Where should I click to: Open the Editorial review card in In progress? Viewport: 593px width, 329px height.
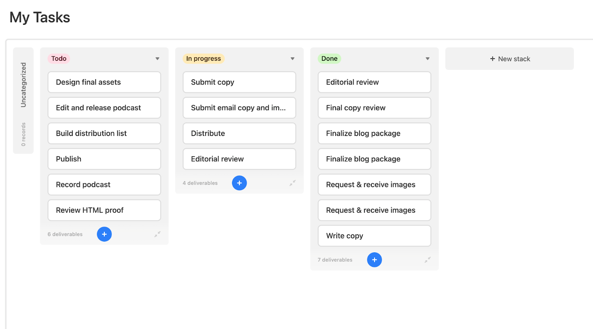point(239,159)
